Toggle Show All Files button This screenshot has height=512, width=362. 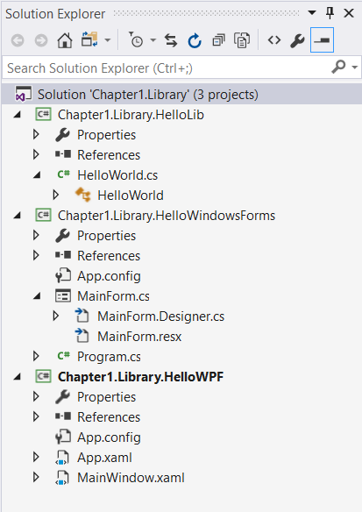click(x=242, y=40)
